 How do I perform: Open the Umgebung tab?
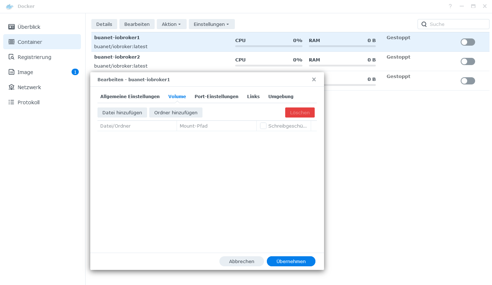[x=281, y=97]
